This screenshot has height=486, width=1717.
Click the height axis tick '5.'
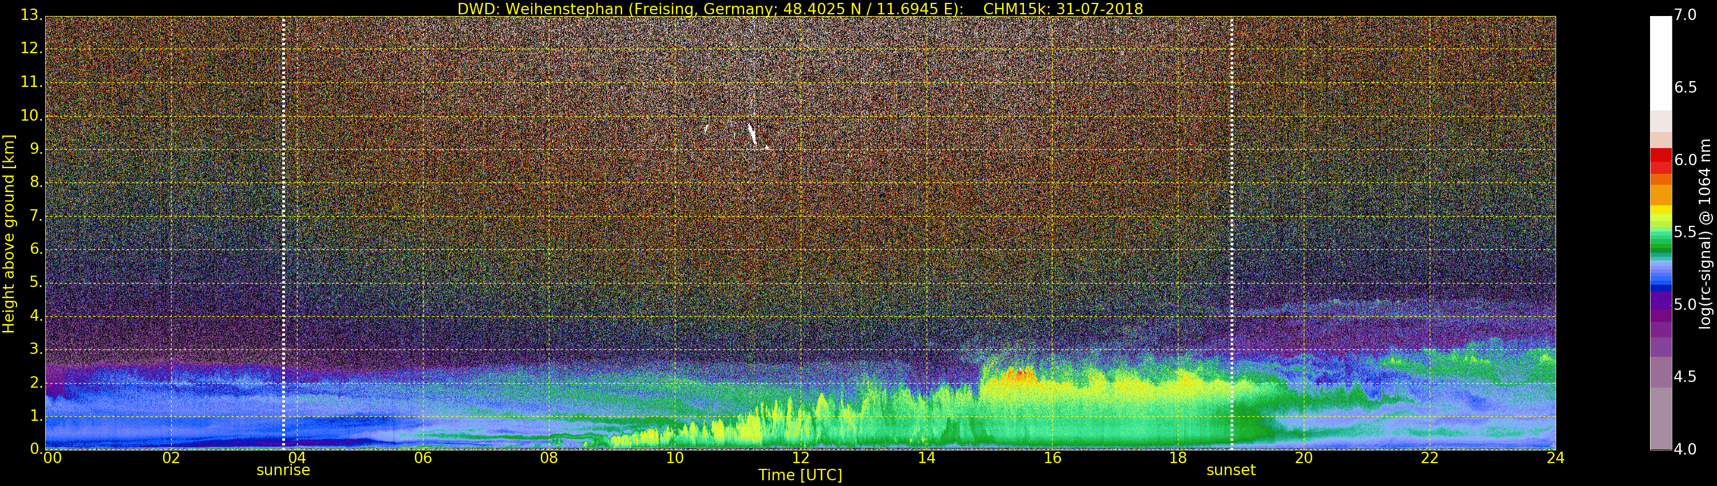(36, 282)
